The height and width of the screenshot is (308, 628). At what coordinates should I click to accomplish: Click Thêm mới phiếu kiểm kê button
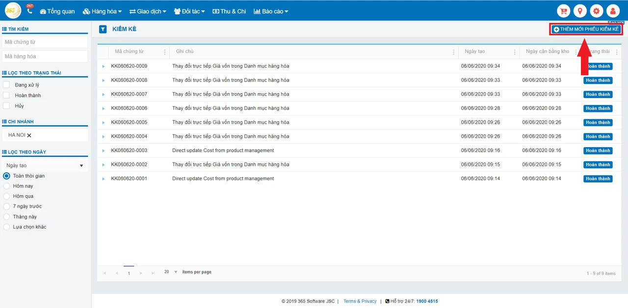pos(586,29)
